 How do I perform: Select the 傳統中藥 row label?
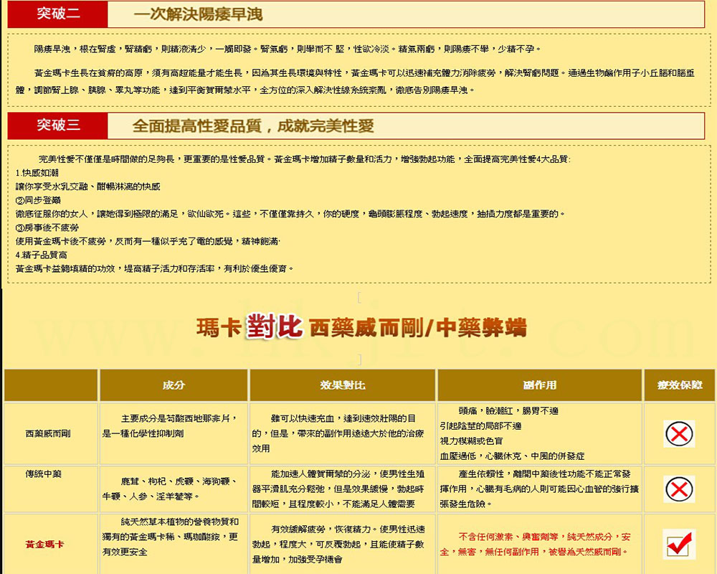(x=44, y=474)
